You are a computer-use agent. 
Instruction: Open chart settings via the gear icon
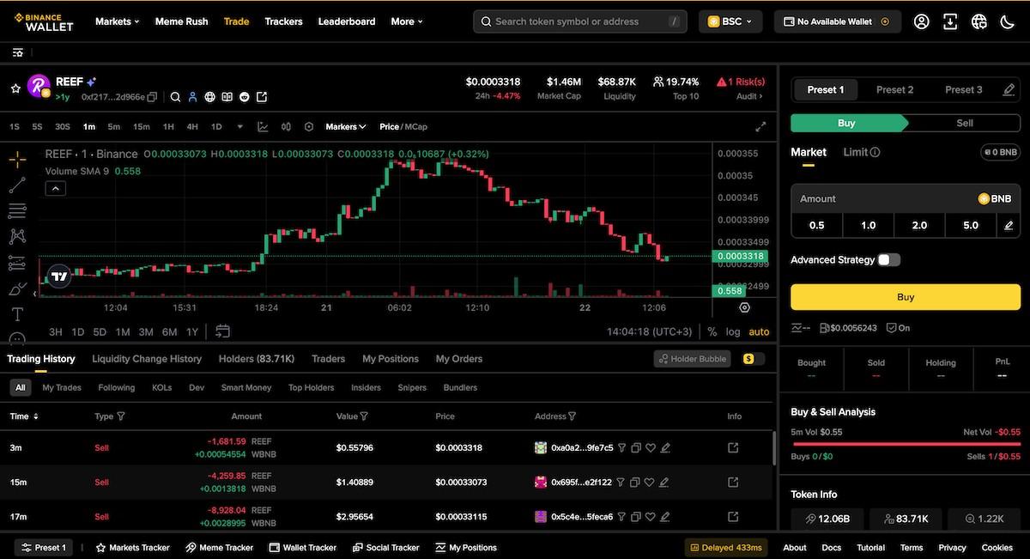click(x=308, y=126)
